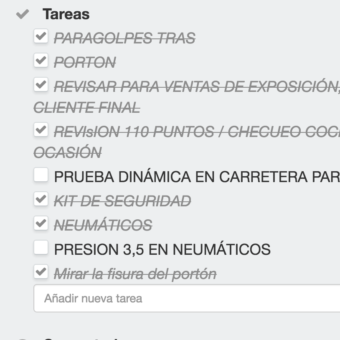
Task: Uncheck Mirar la fisura del portón
Action: click(x=41, y=272)
